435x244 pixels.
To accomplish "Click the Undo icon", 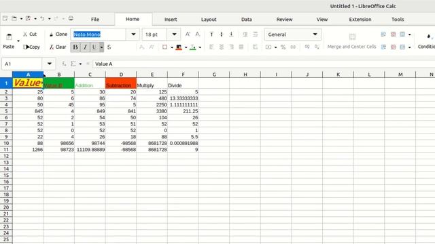I will pos(42,18).
